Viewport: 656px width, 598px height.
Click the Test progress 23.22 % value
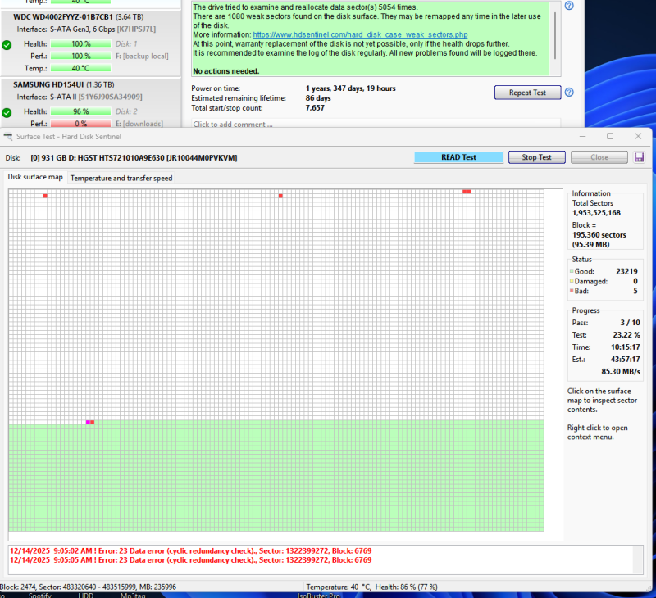[626, 335]
